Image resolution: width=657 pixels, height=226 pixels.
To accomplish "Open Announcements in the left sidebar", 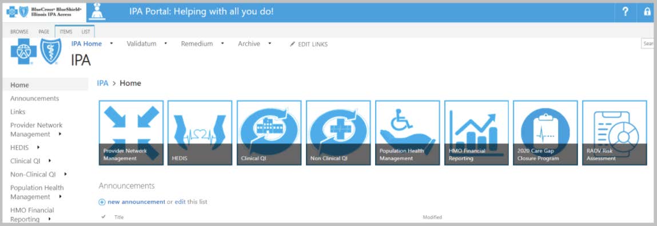I will pos(35,98).
